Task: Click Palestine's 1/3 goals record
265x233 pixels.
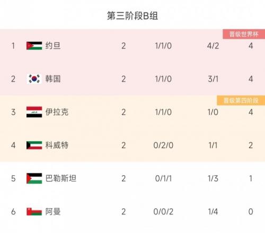Action: coord(213,178)
